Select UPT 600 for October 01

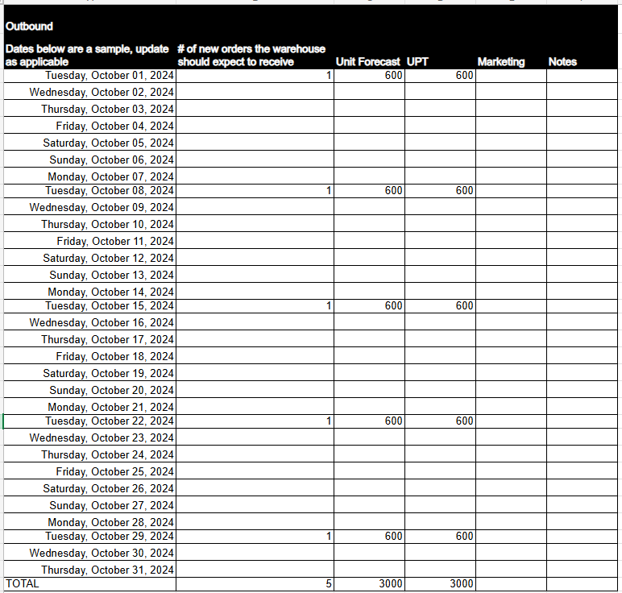441,76
